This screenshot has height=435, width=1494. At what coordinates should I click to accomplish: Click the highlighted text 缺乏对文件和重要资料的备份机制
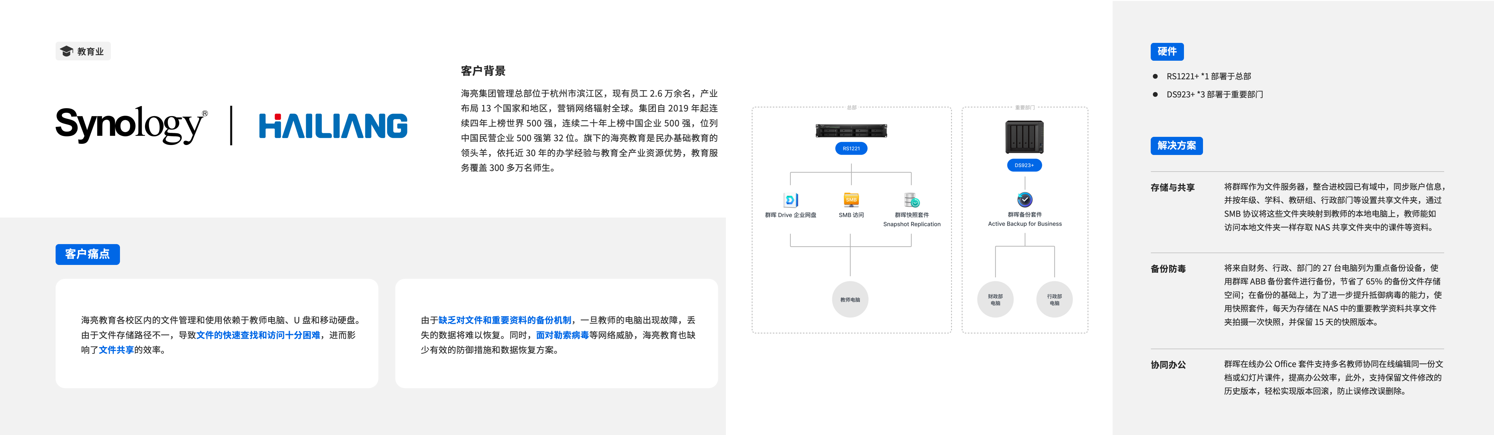(x=504, y=320)
